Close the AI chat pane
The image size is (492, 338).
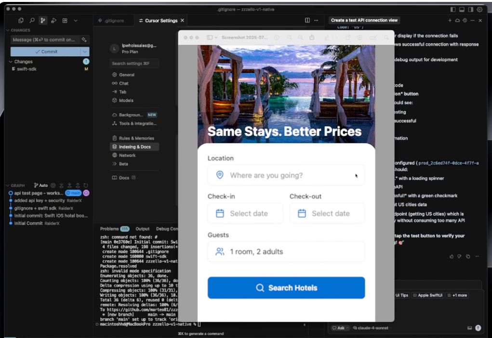[x=480, y=20]
